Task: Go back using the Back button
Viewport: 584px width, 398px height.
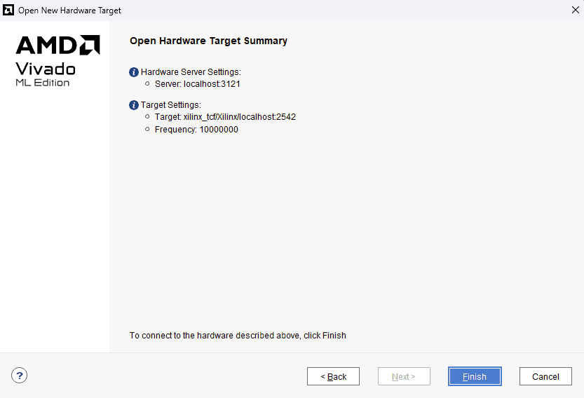Action: (333, 376)
